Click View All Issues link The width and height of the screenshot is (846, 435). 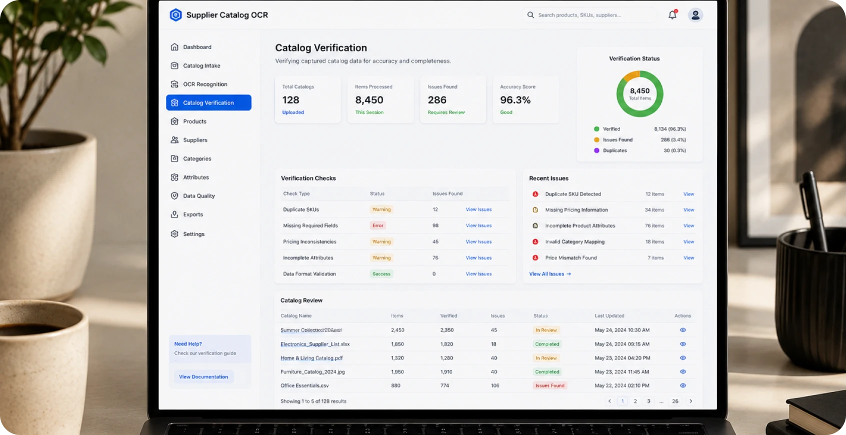click(x=550, y=274)
